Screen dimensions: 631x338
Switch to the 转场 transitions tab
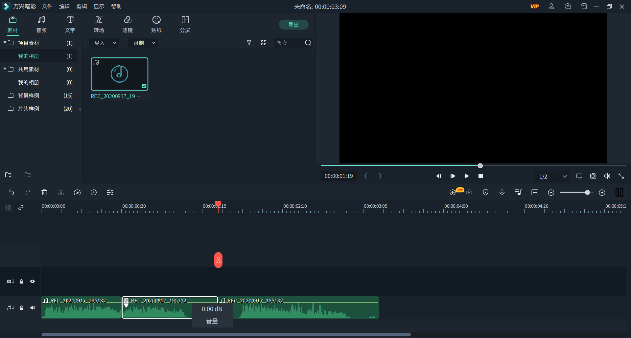99,25
